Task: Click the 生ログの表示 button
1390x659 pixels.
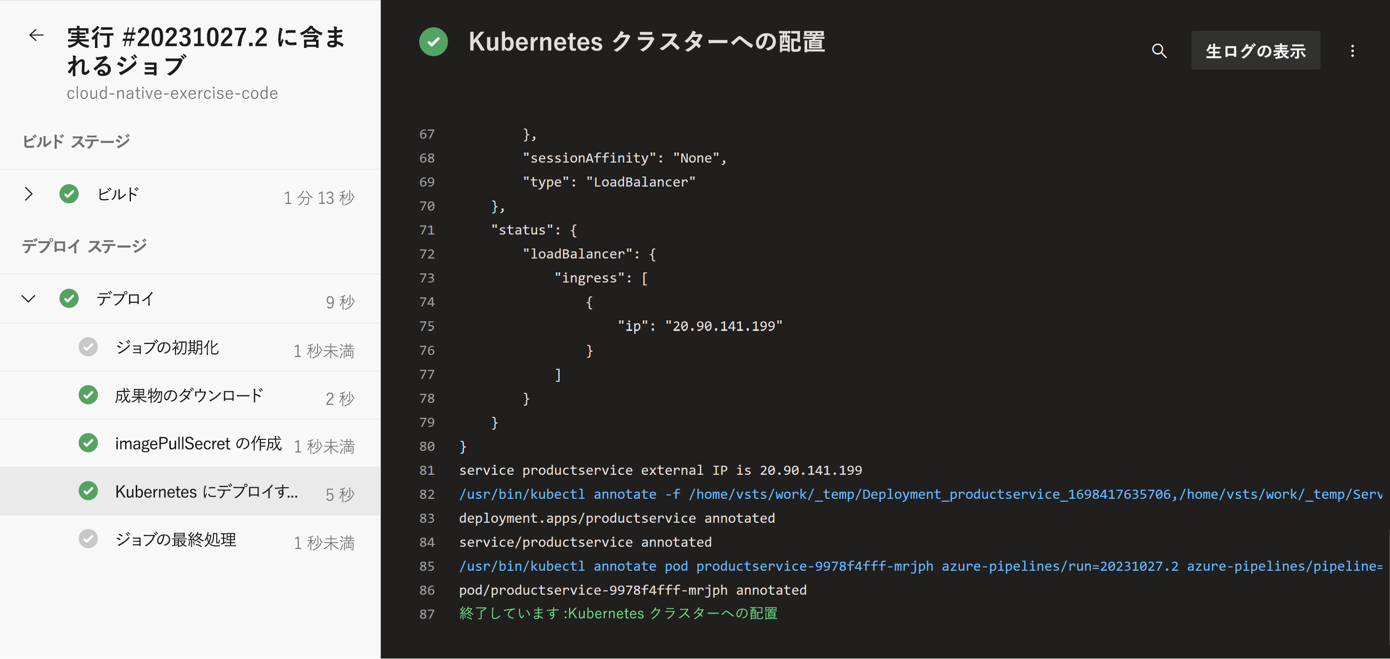Action: point(1255,51)
